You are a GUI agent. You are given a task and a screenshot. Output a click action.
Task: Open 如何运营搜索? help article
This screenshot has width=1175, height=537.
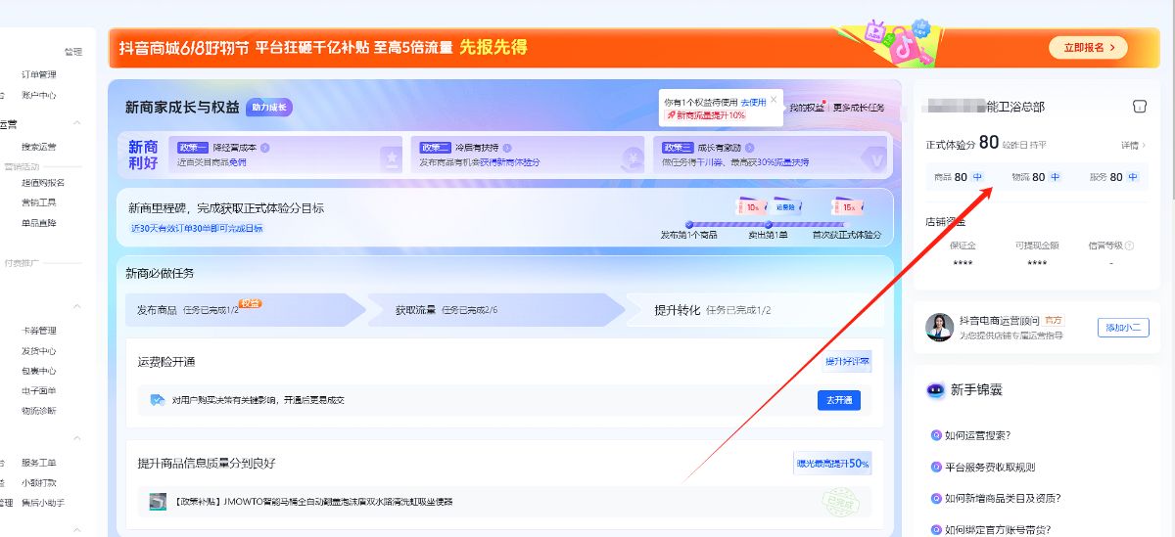pyautogui.click(x=977, y=435)
